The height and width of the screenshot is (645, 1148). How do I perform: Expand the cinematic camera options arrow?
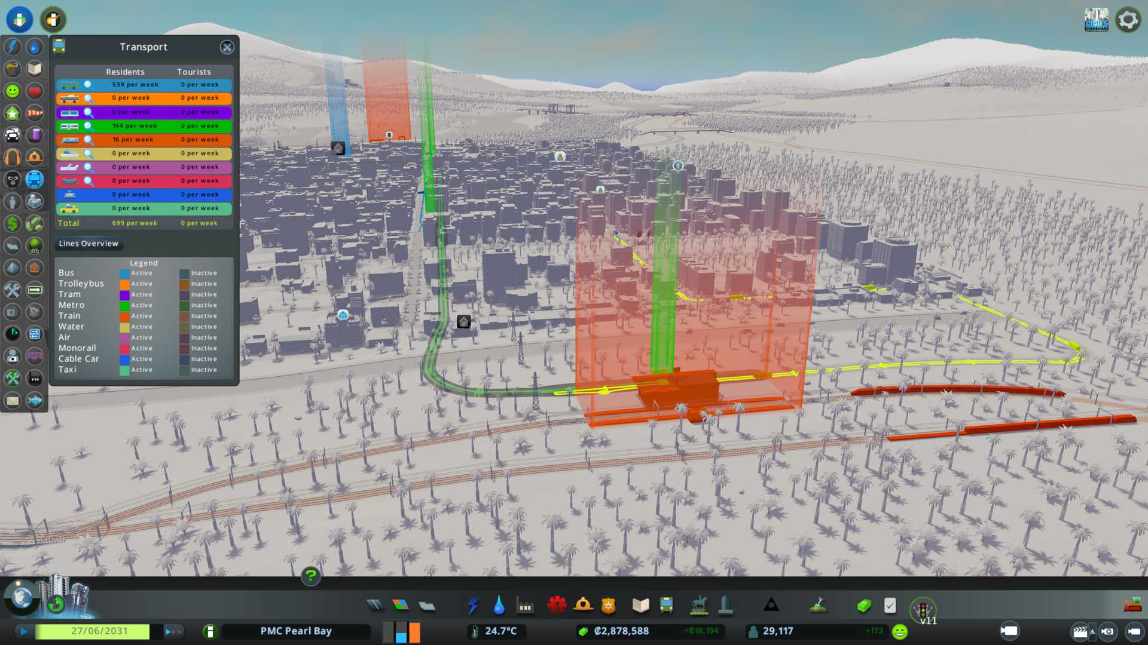[x=1092, y=631]
